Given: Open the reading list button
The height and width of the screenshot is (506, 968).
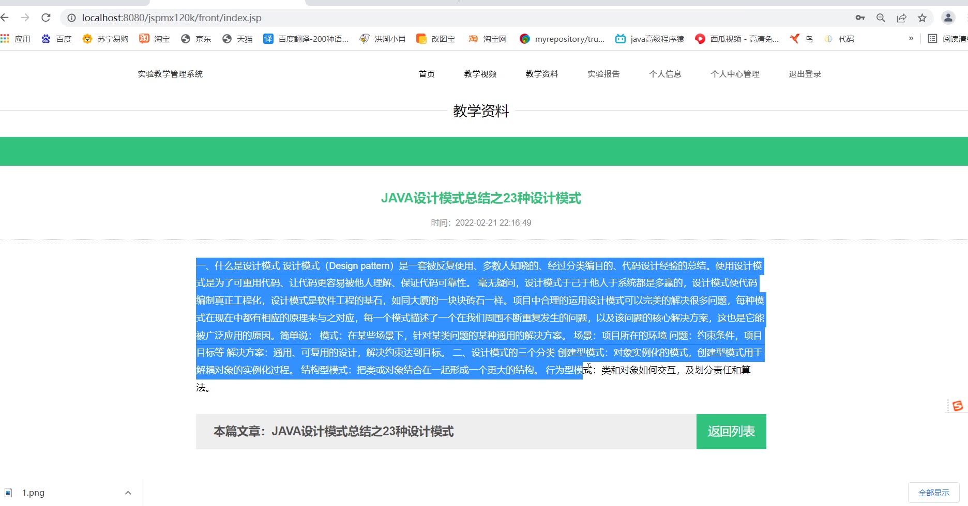Looking at the screenshot, I should 947,39.
